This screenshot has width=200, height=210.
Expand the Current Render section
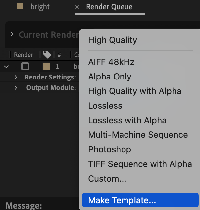[x=12, y=34]
